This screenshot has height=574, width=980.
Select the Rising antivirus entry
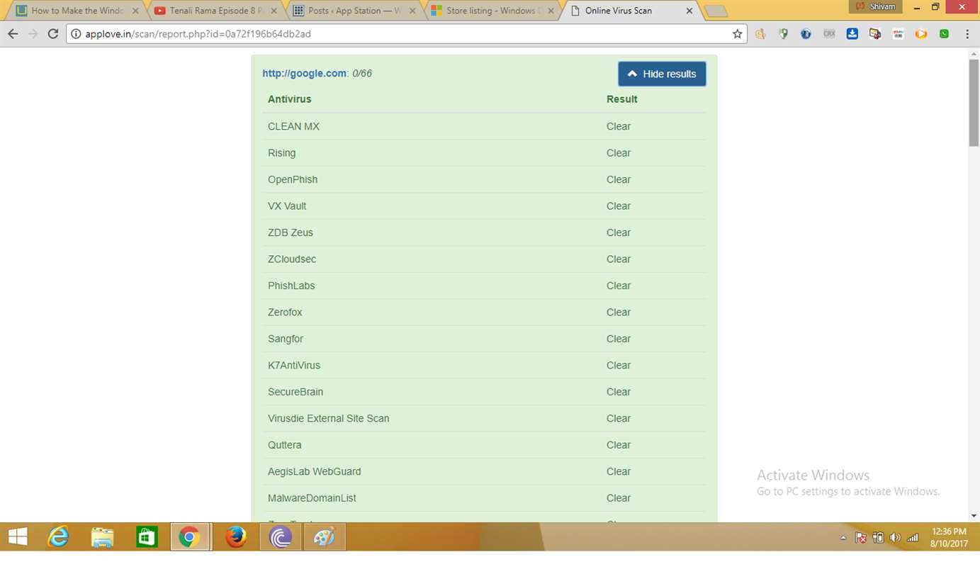click(281, 153)
